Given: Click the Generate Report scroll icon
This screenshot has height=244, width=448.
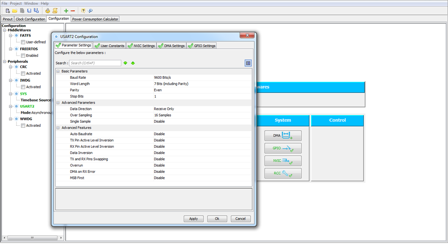Looking at the screenshot, I should click(x=55, y=11).
